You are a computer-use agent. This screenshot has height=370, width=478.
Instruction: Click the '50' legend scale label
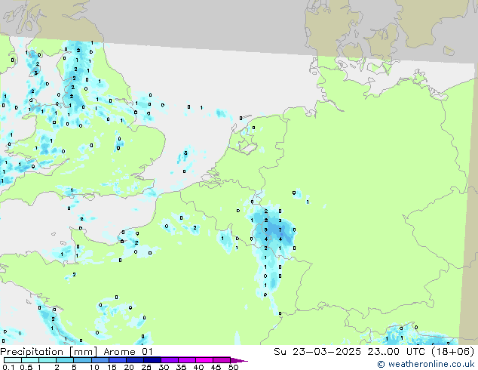(x=233, y=367)
